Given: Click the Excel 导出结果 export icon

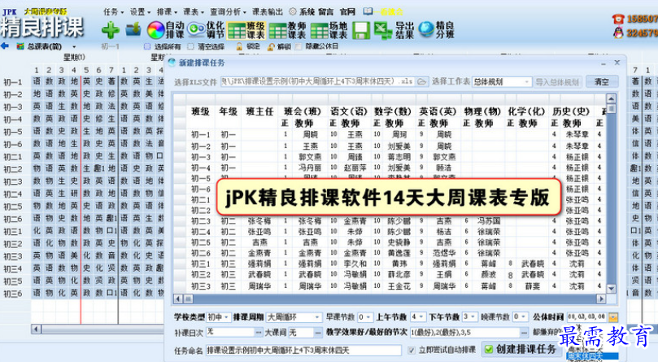Looking at the screenshot, I should click(x=383, y=30).
